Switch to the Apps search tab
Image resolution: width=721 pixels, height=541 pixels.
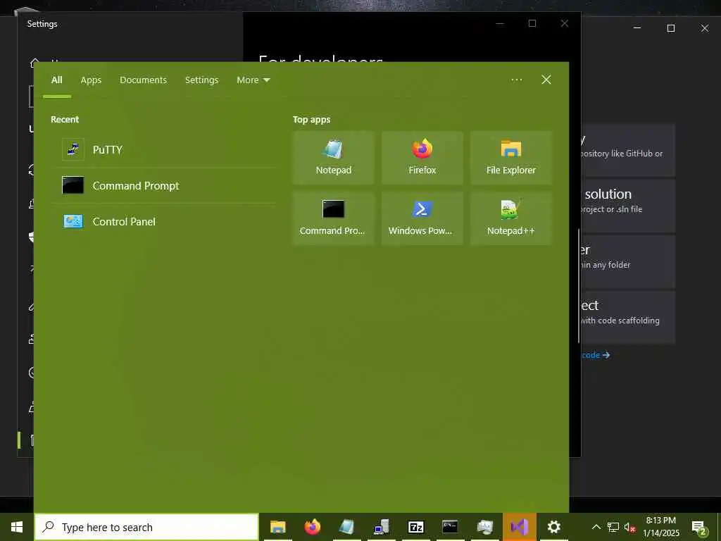(x=91, y=80)
